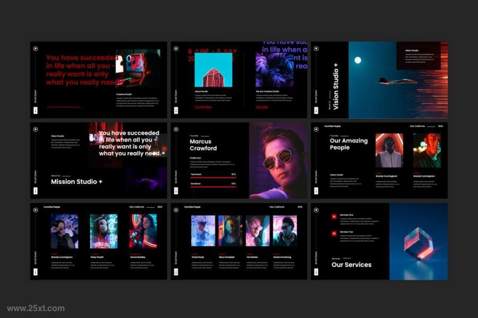Click circle logo on red quote slide
Image resolution: width=478 pixels, height=318 pixels.
(36, 49)
